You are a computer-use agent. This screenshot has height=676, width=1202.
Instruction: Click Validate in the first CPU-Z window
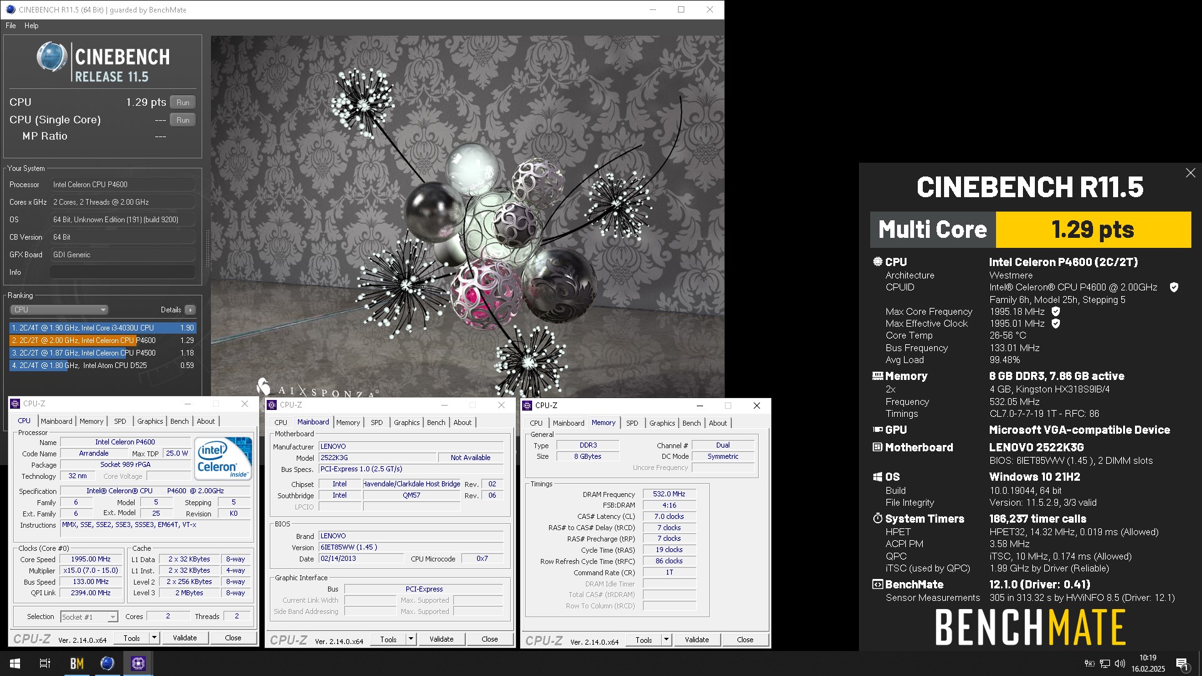pyautogui.click(x=185, y=638)
